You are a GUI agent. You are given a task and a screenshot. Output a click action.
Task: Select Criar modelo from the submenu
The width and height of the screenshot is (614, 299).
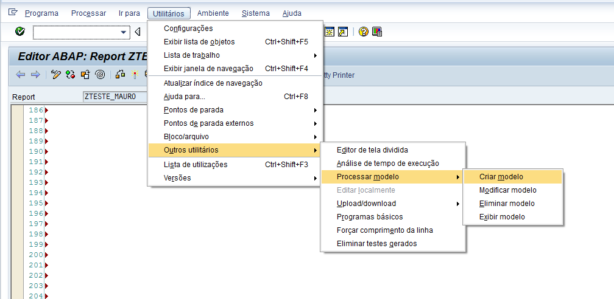point(501,177)
